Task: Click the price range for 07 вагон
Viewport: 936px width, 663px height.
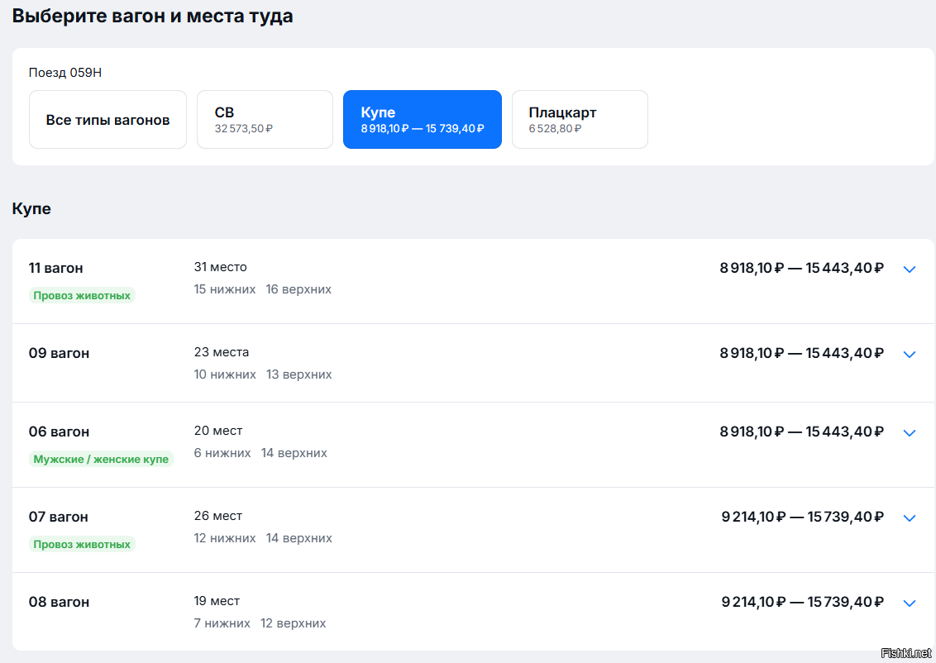Action: [x=802, y=517]
